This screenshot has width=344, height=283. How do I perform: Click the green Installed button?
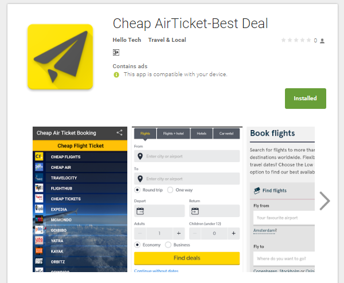pos(306,99)
